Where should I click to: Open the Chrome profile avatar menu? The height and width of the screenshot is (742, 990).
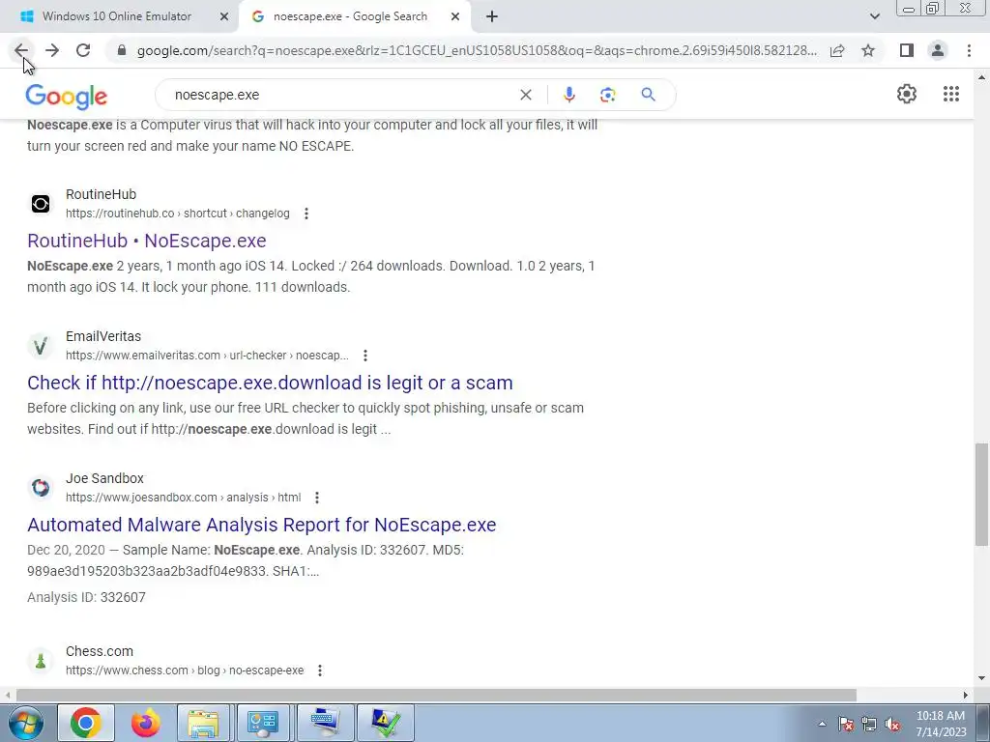coord(938,50)
